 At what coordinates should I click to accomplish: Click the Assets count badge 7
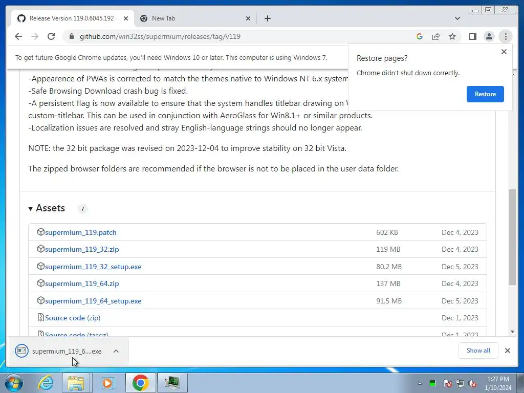(x=82, y=209)
